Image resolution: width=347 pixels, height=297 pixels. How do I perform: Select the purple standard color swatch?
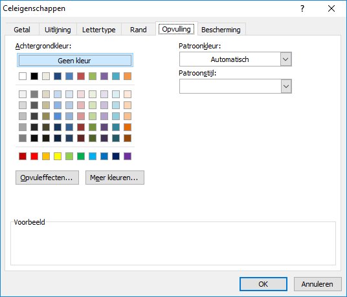click(128, 156)
